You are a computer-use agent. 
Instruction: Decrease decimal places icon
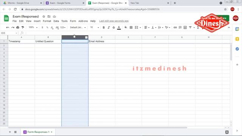52,28
